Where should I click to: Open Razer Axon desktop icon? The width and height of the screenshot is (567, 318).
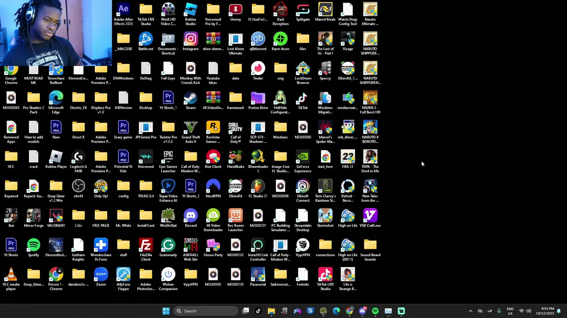tap(280, 42)
